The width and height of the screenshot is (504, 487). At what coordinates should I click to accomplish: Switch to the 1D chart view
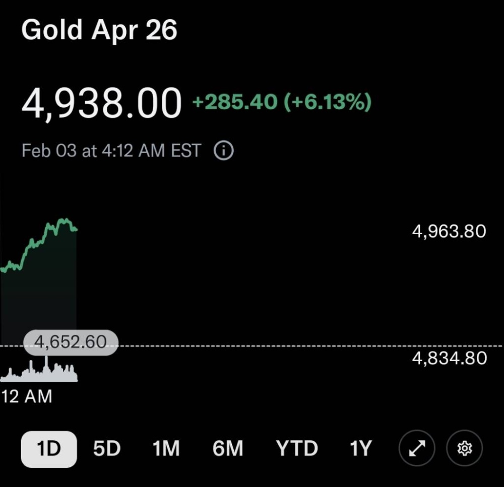click(48, 448)
